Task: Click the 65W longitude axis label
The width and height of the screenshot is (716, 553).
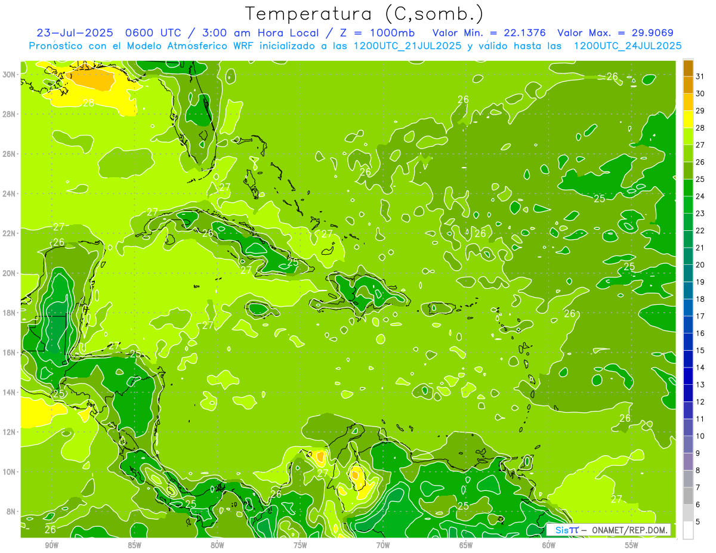Action: coord(465,546)
